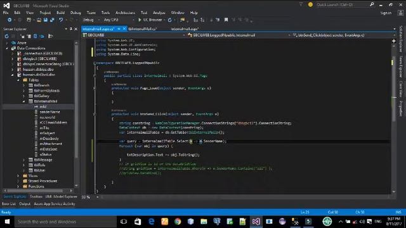The height and width of the screenshot is (228, 406).
Task: Open the Build menu
Action: click(61, 13)
